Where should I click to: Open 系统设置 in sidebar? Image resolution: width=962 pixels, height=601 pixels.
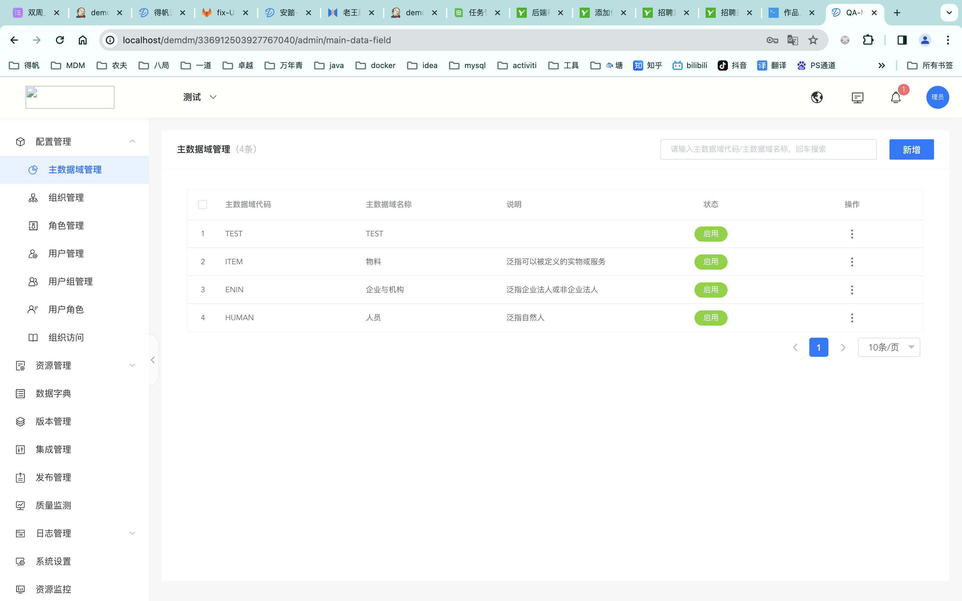(x=74, y=562)
